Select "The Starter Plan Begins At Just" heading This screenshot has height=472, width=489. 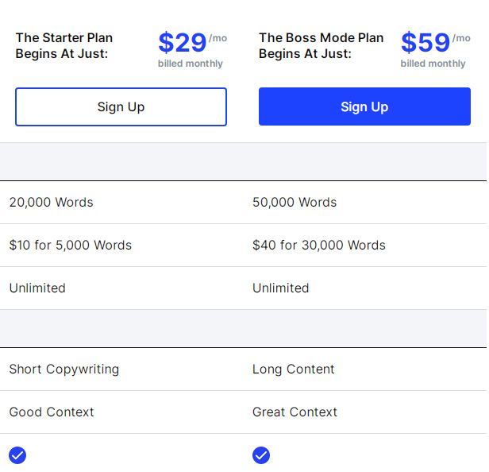(64, 45)
